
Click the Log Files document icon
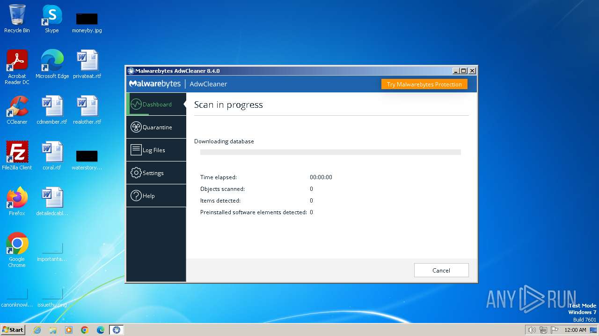pyautogui.click(x=136, y=150)
